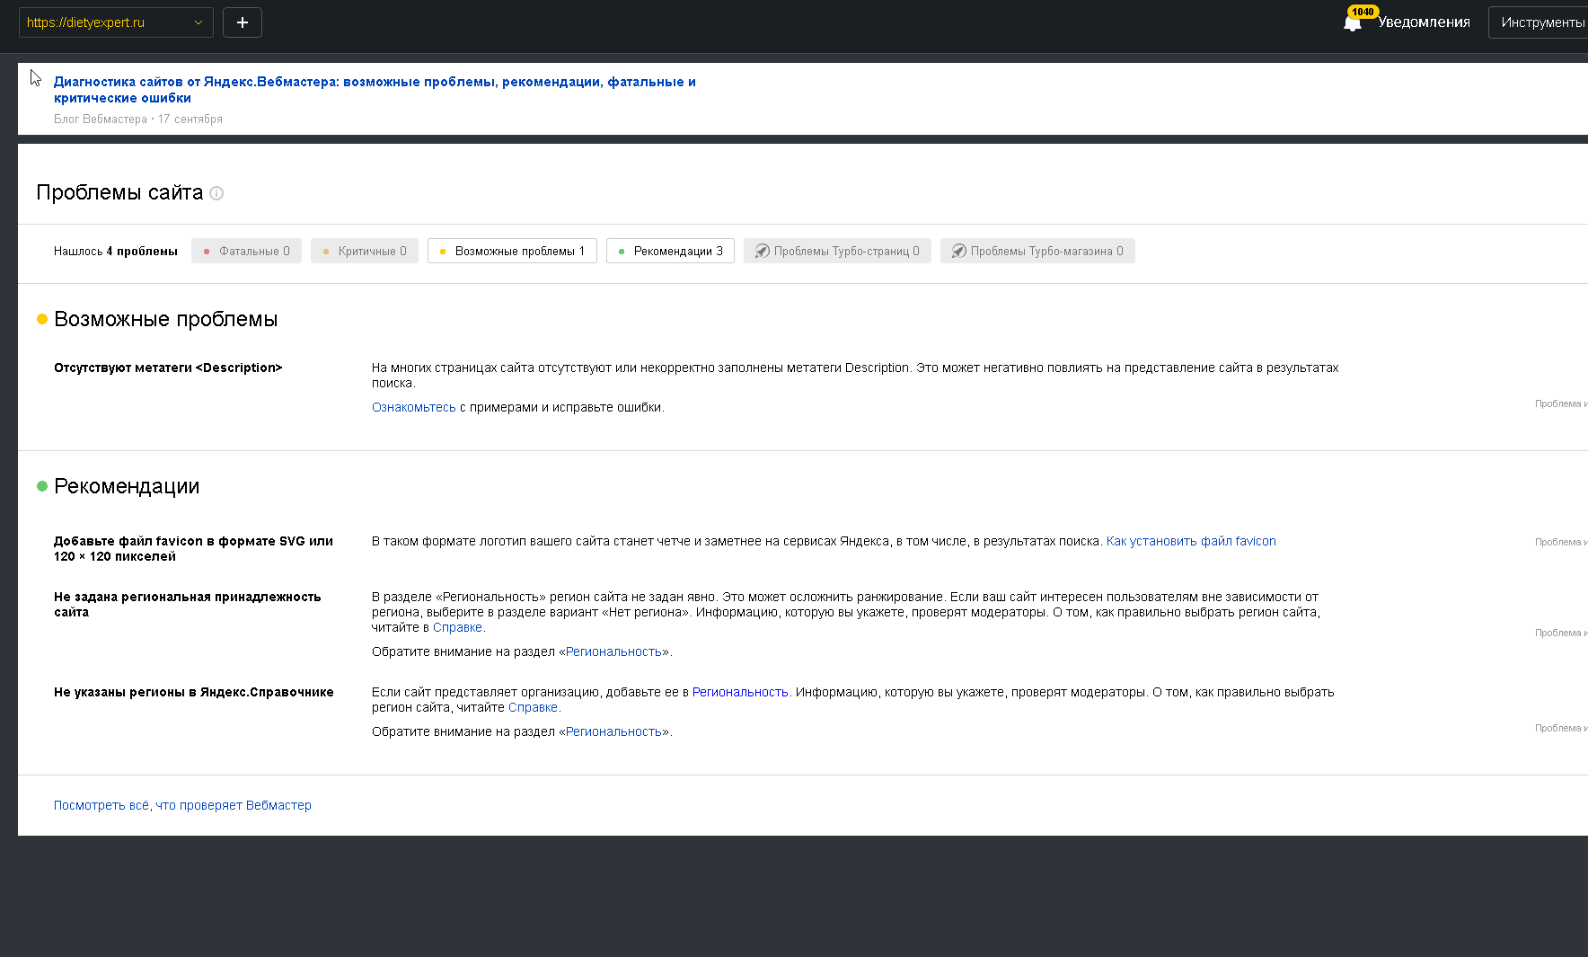Open Справке link in Яндекс.Справочнике row
Image resolution: width=1588 pixels, height=957 pixels.
point(533,707)
